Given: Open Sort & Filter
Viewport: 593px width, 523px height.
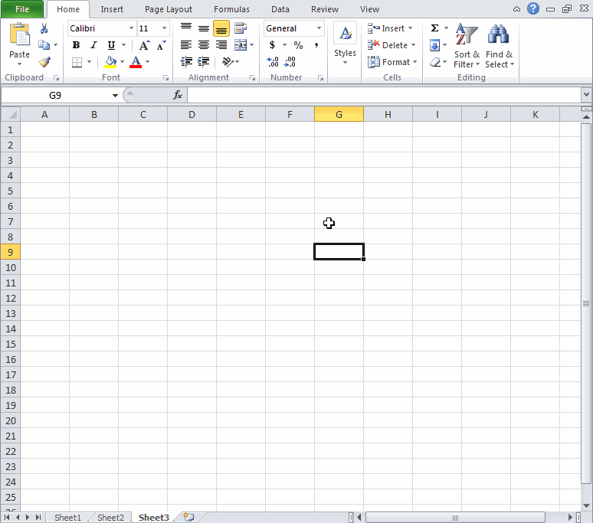Looking at the screenshot, I should 467,45.
